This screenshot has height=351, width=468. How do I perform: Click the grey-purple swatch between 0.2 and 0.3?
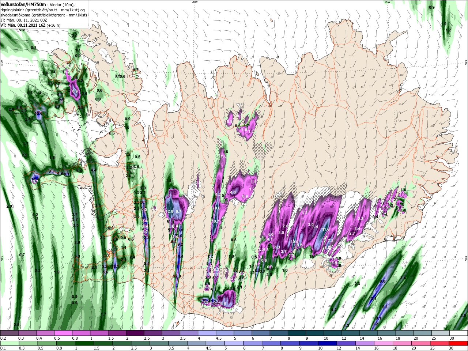10,333
